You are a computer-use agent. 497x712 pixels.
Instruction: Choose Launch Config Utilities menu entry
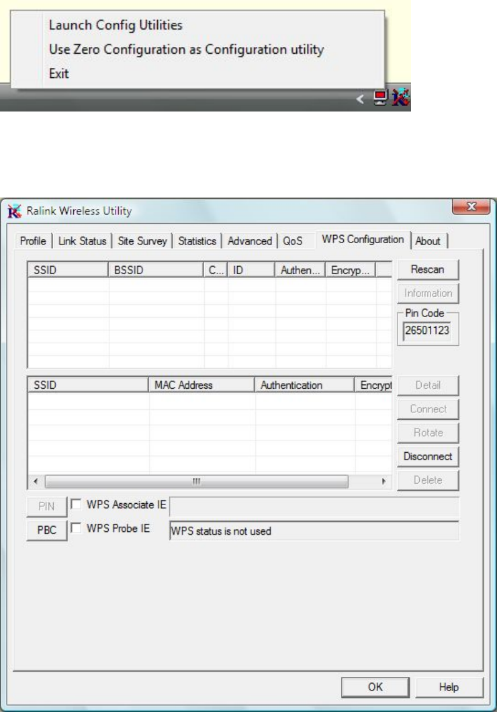click(116, 25)
